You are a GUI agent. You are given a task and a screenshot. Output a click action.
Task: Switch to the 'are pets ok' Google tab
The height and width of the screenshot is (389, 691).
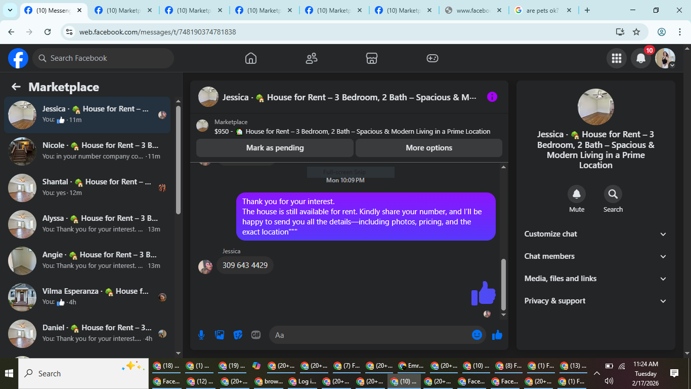[x=543, y=11]
